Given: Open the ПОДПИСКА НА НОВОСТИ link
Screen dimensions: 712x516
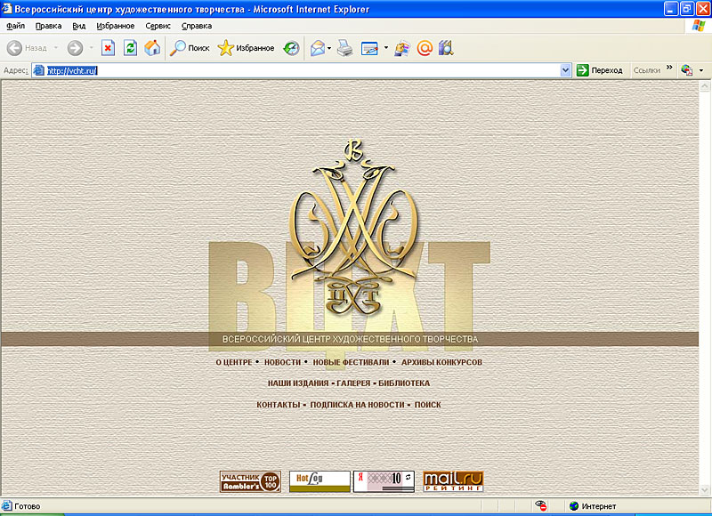Looking at the screenshot, I should pos(356,405).
